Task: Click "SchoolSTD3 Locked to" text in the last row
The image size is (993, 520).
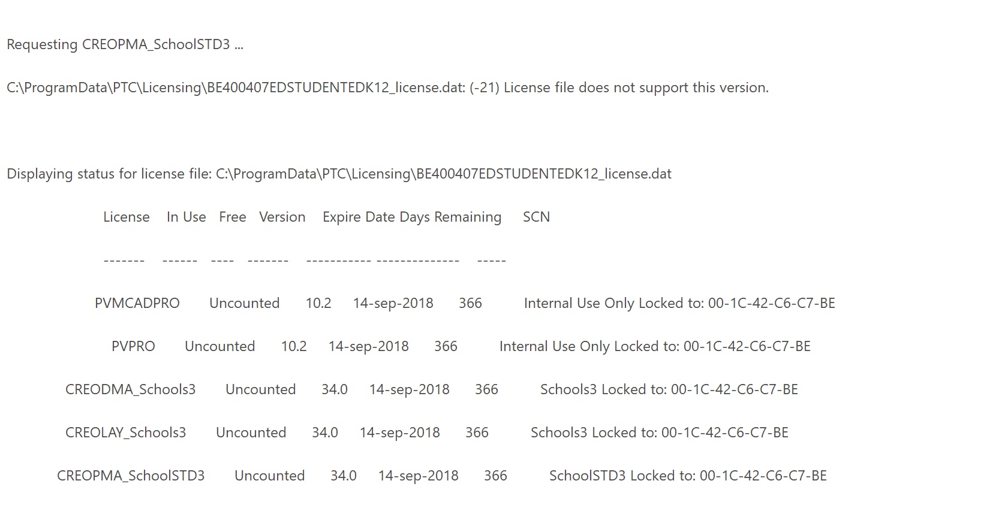Action: point(622,476)
